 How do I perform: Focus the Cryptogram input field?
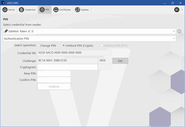click(x=67, y=67)
